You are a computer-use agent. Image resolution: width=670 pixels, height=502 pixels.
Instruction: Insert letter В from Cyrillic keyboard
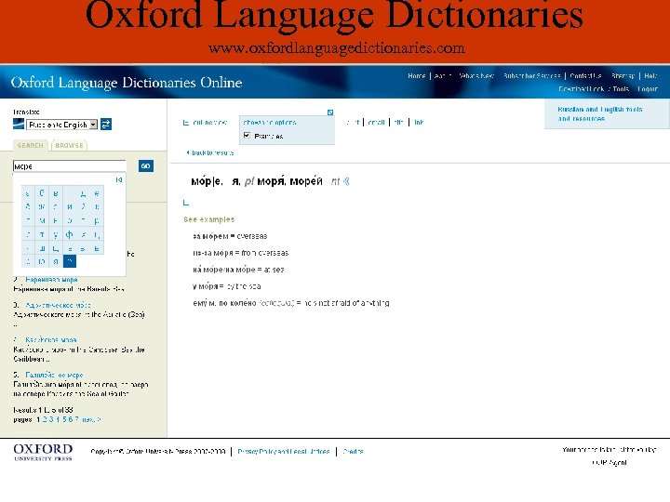click(x=56, y=193)
